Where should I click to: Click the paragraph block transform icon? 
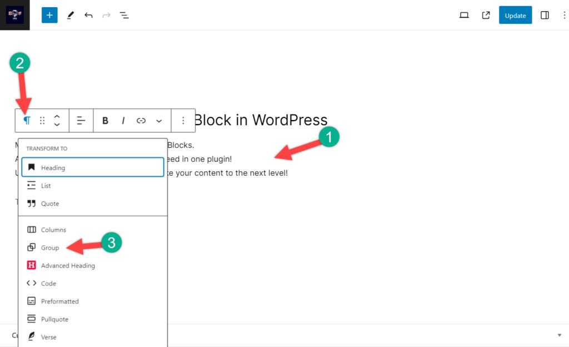pyautogui.click(x=26, y=121)
